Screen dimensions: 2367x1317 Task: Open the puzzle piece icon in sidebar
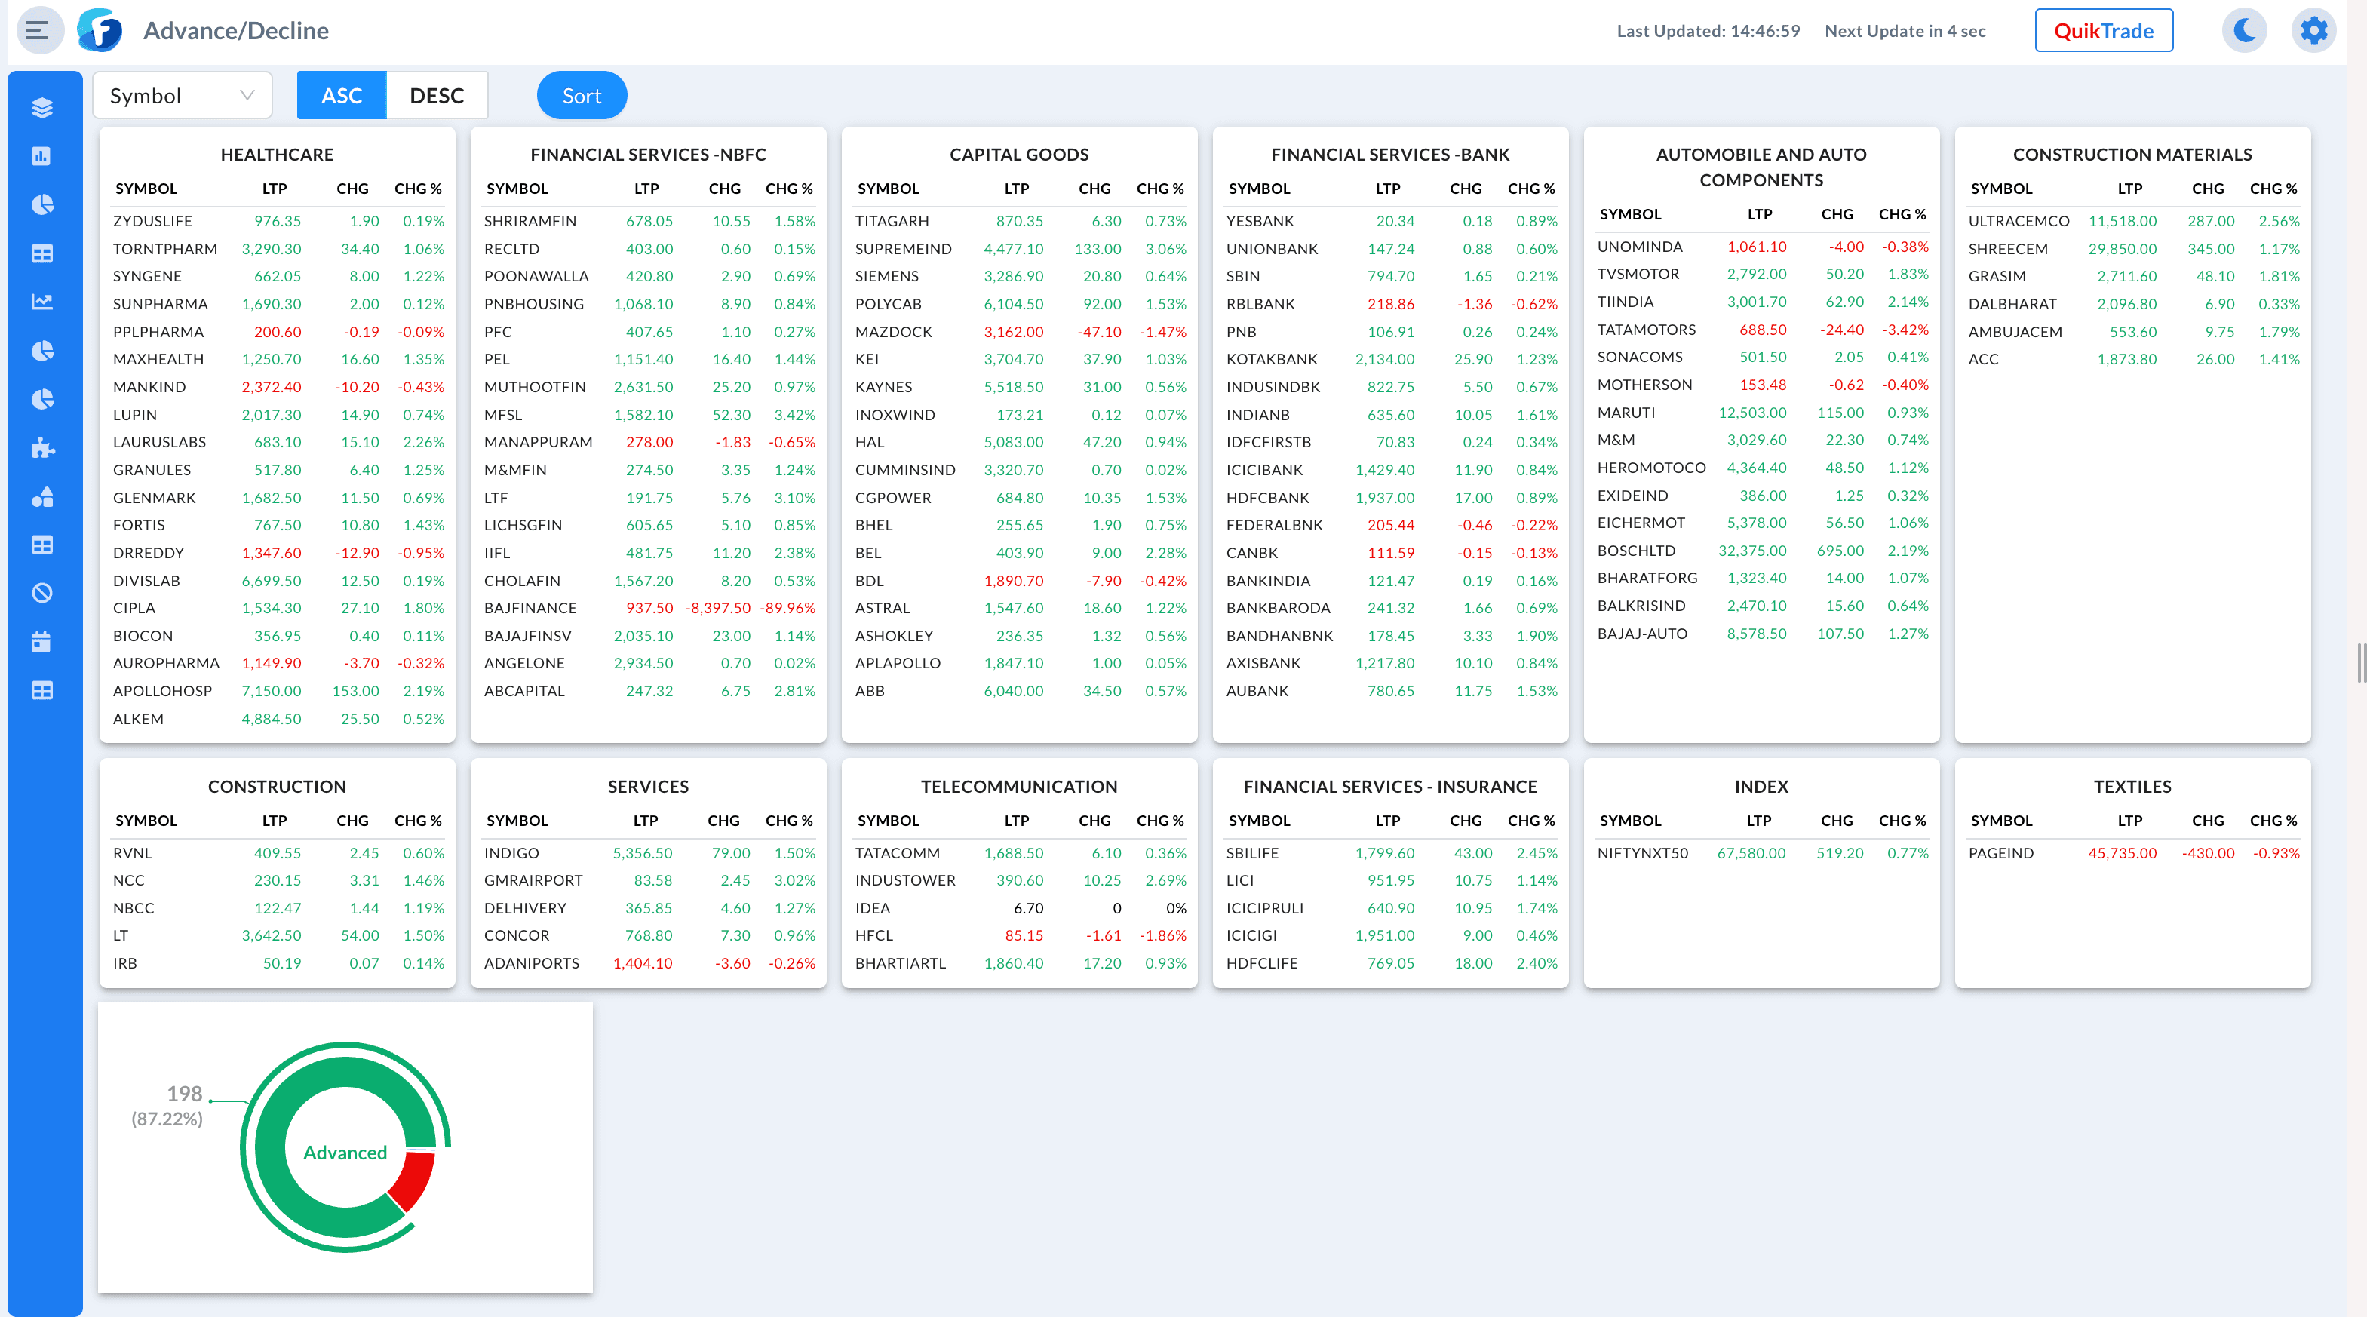point(42,447)
